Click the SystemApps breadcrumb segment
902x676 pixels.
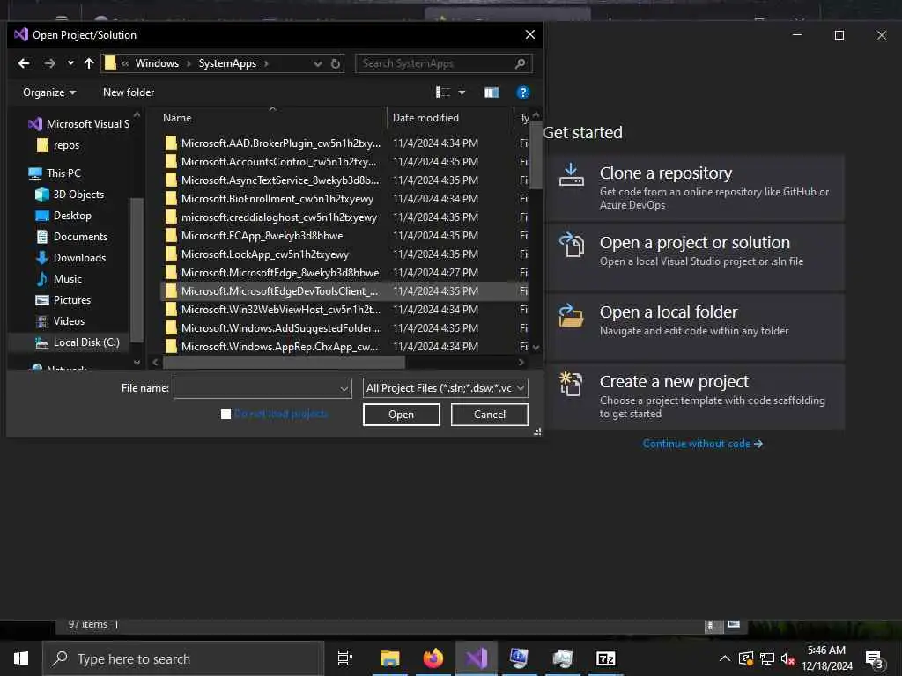click(x=227, y=63)
